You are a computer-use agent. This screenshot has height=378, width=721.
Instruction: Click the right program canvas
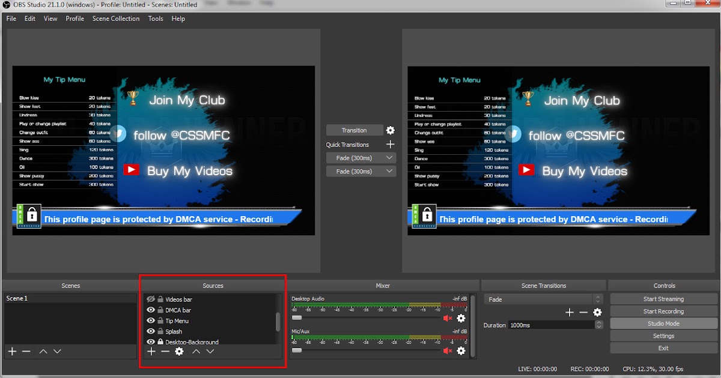(x=559, y=151)
